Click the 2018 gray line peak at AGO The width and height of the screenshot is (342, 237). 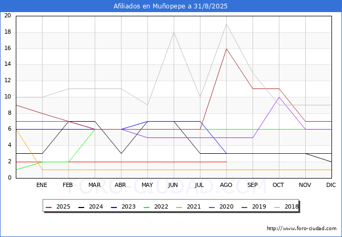click(x=226, y=24)
